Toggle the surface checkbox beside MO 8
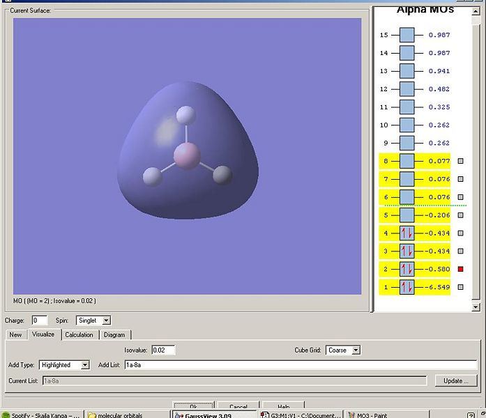Viewport: 486px width, 418px height. point(461,161)
